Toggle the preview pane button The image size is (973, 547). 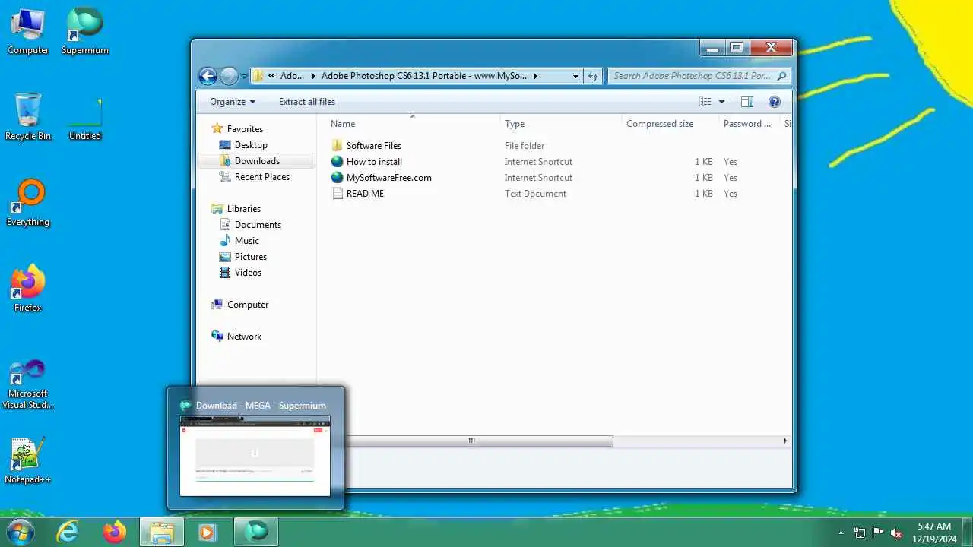click(746, 102)
